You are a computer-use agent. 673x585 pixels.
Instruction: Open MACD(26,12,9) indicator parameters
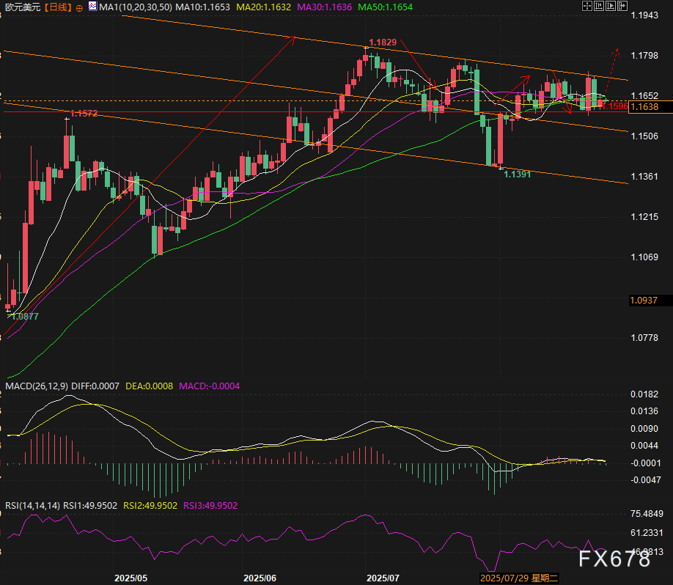[37, 386]
